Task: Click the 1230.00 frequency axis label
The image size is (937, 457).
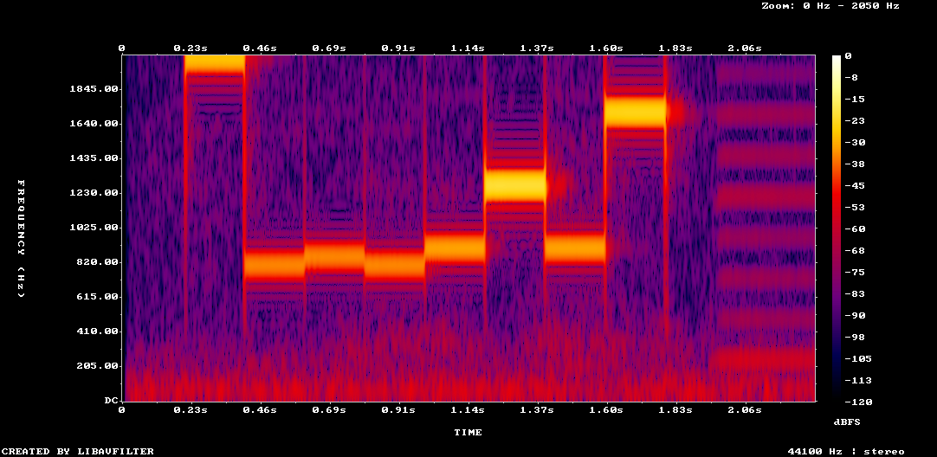Action: click(x=94, y=193)
